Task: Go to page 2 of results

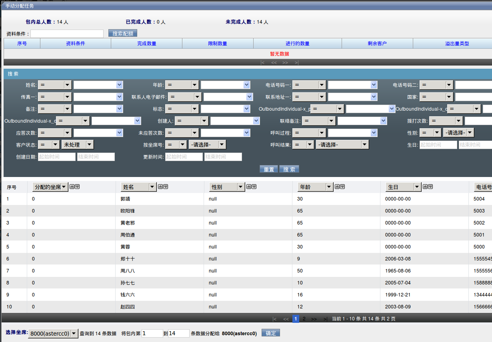Action: pos(304,319)
